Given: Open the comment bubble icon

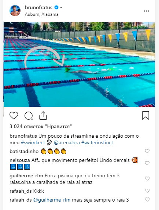Looking at the screenshot, I should coord(29,115).
